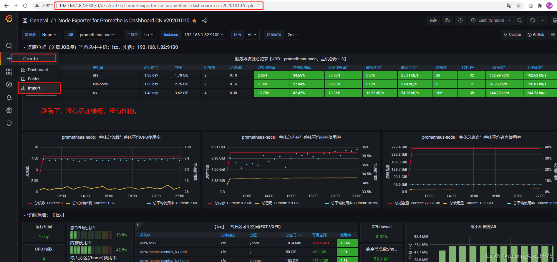Click the 总CPU使用率 bar gauge
The width and height of the screenshot is (557, 262).
(91, 235)
